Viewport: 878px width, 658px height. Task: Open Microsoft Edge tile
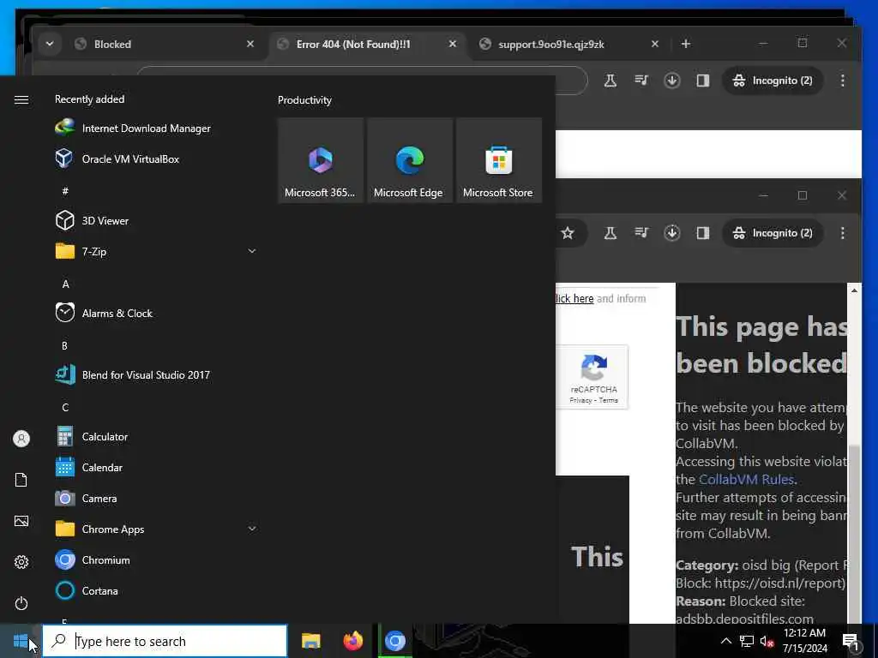(409, 160)
